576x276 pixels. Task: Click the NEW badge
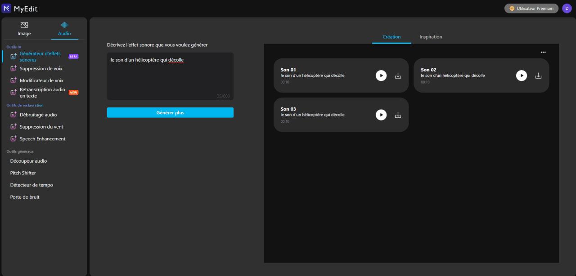tap(73, 93)
